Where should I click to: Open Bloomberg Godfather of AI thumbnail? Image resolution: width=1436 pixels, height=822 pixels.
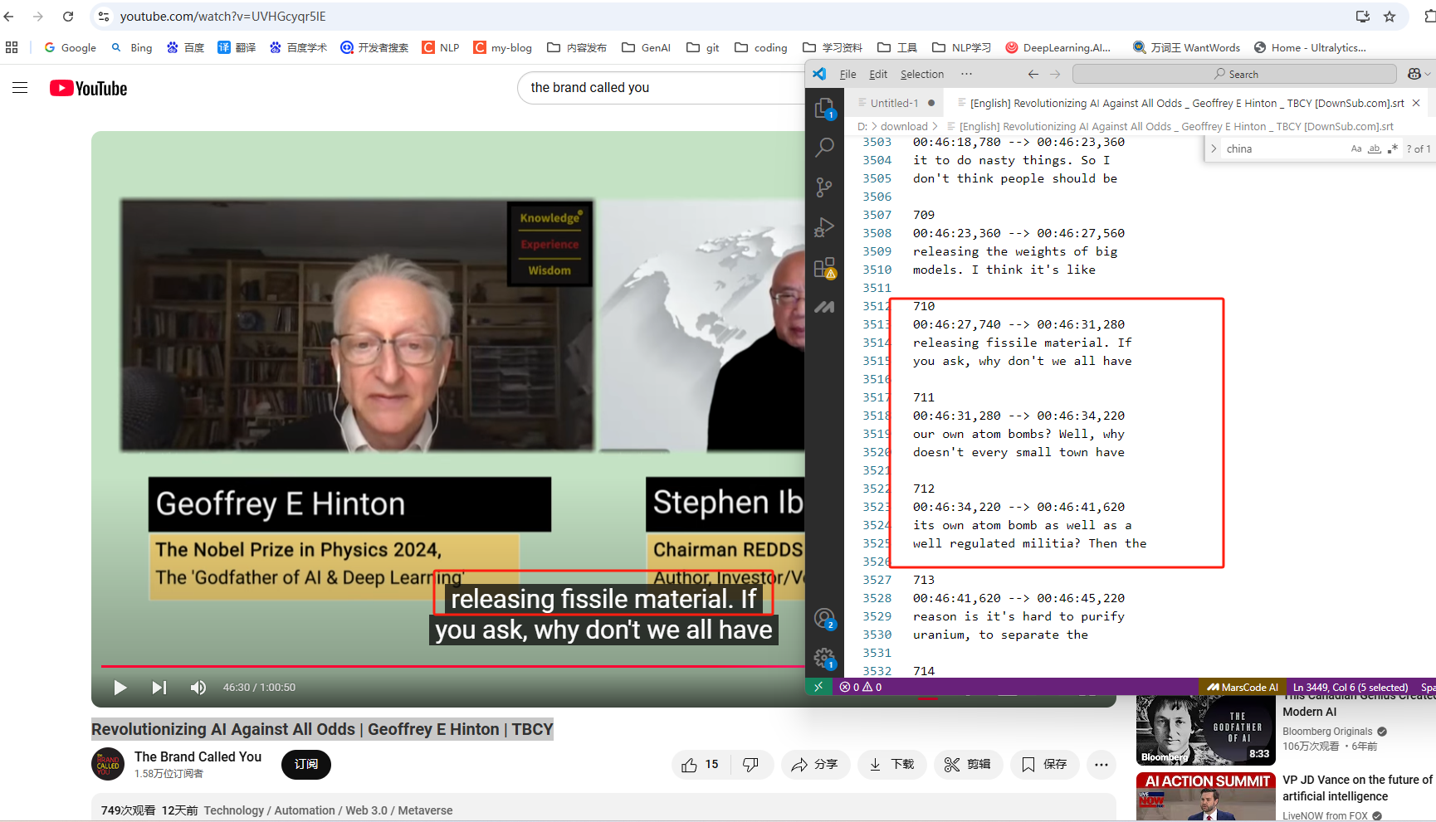pyautogui.click(x=1205, y=731)
